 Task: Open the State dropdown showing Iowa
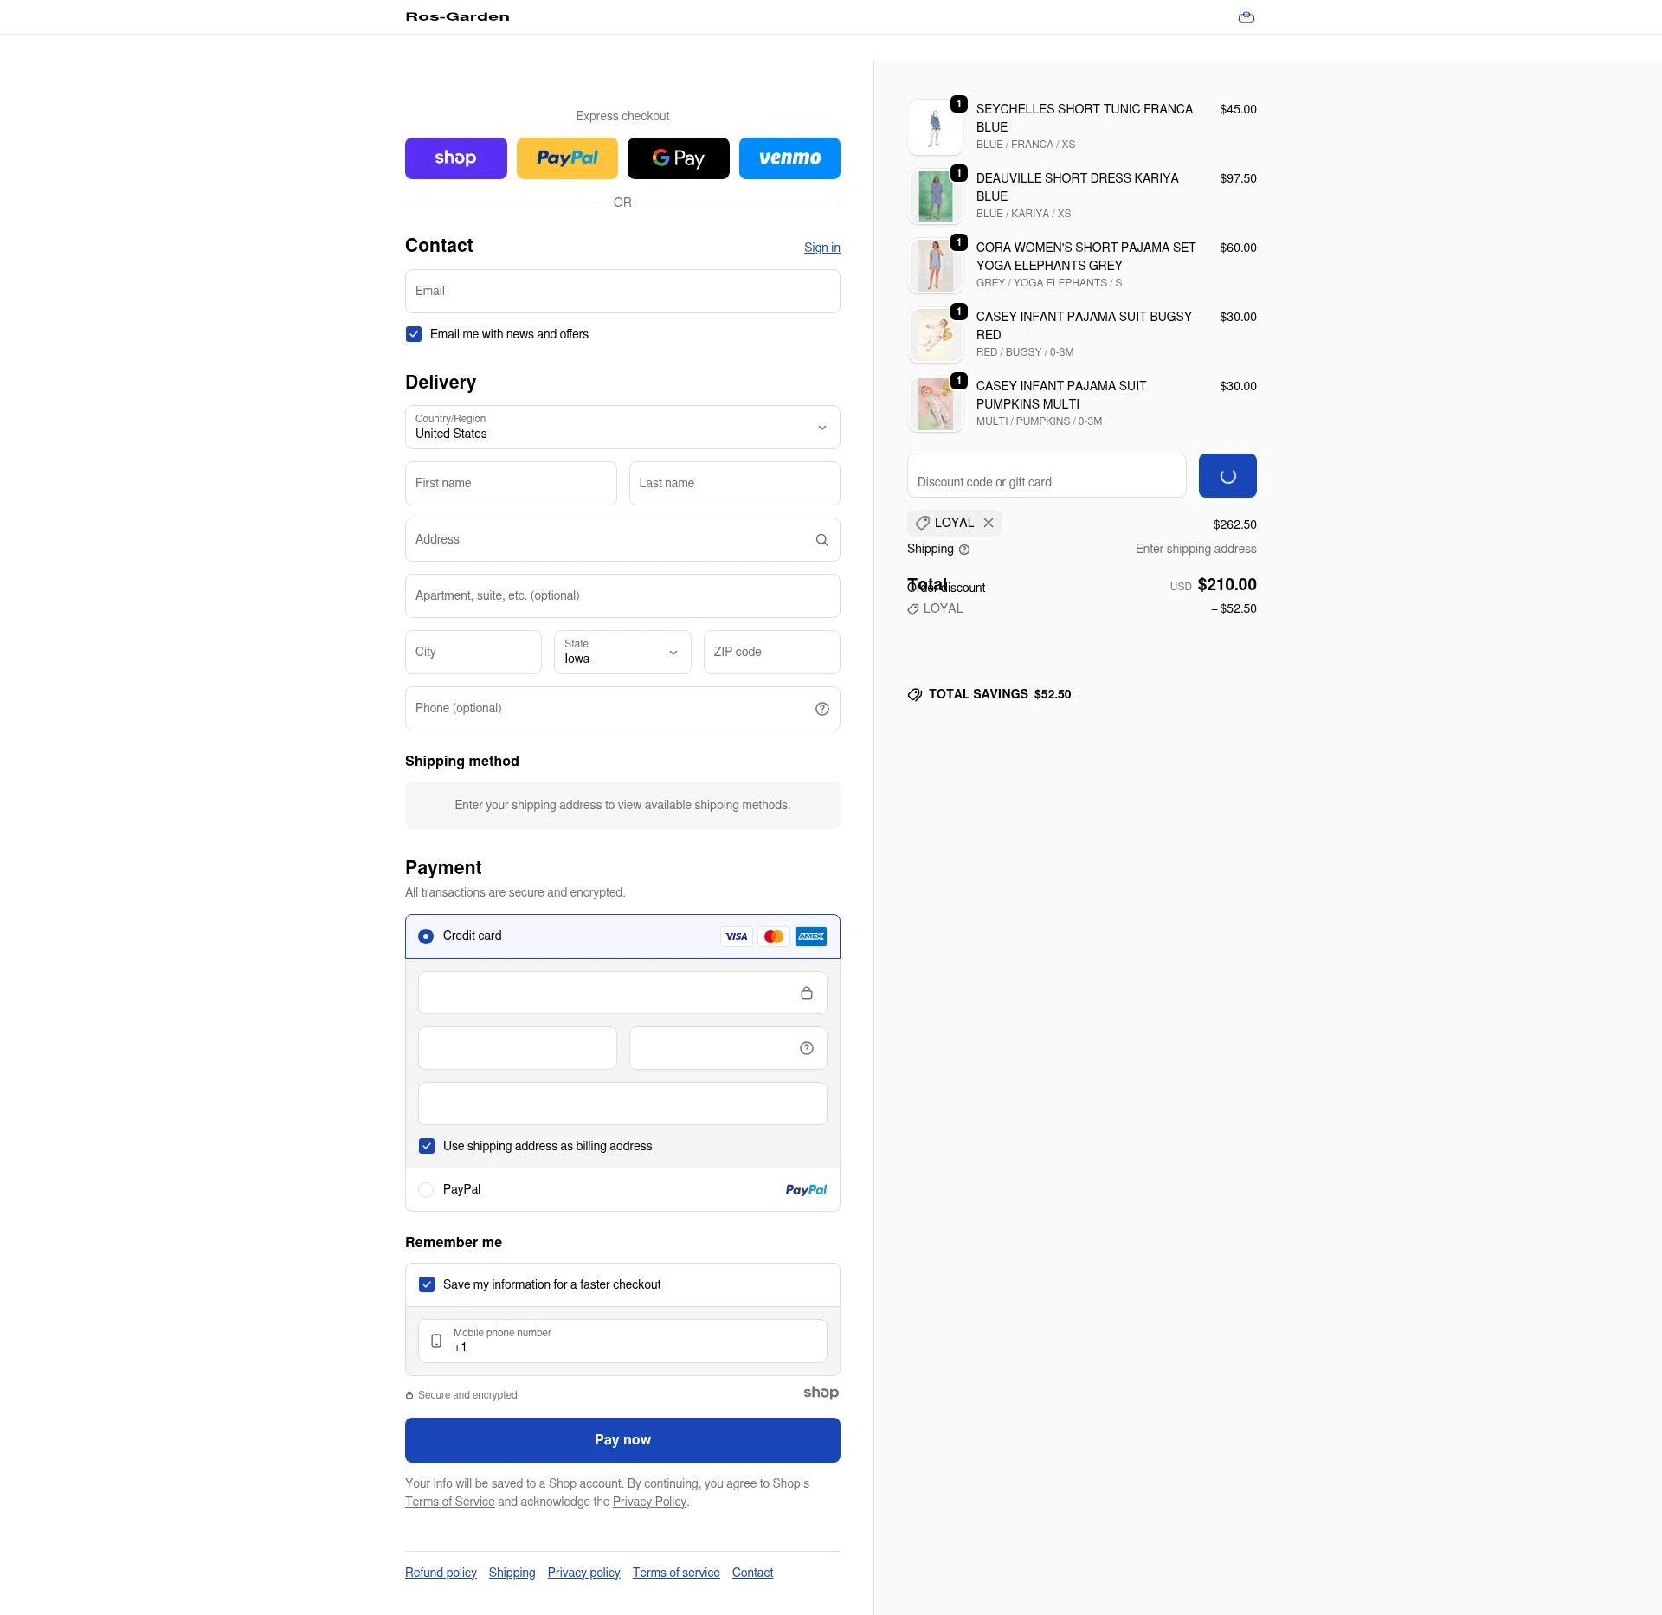click(x=622, y=653)
